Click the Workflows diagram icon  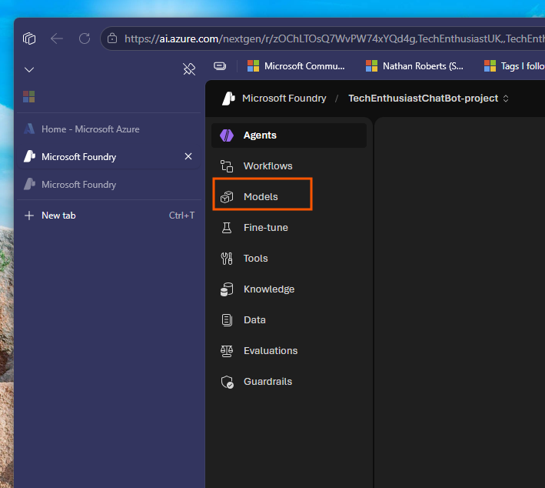(227, 166)
